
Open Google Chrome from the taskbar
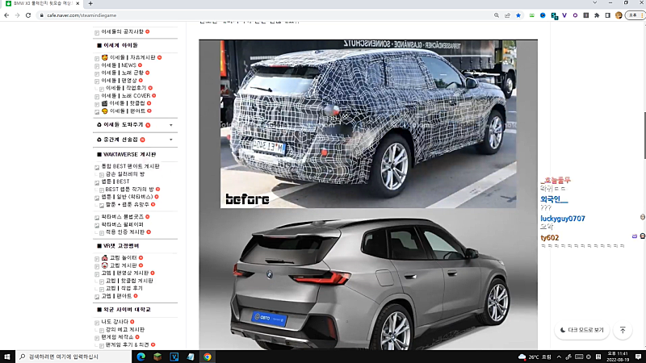208,357
